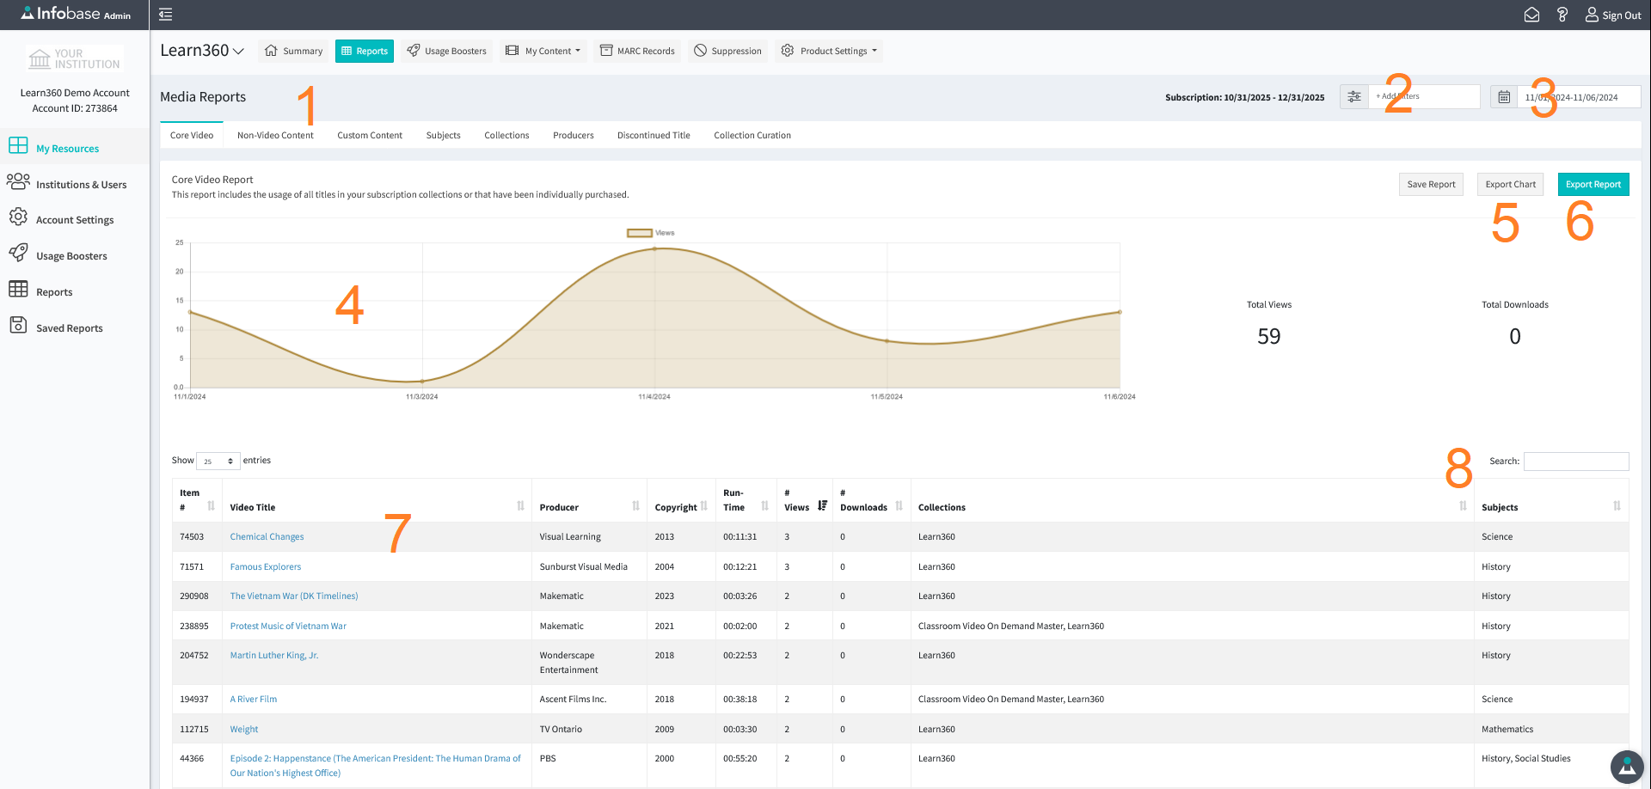
Task: Click the table Search input field
Action: click(1576, 462)
